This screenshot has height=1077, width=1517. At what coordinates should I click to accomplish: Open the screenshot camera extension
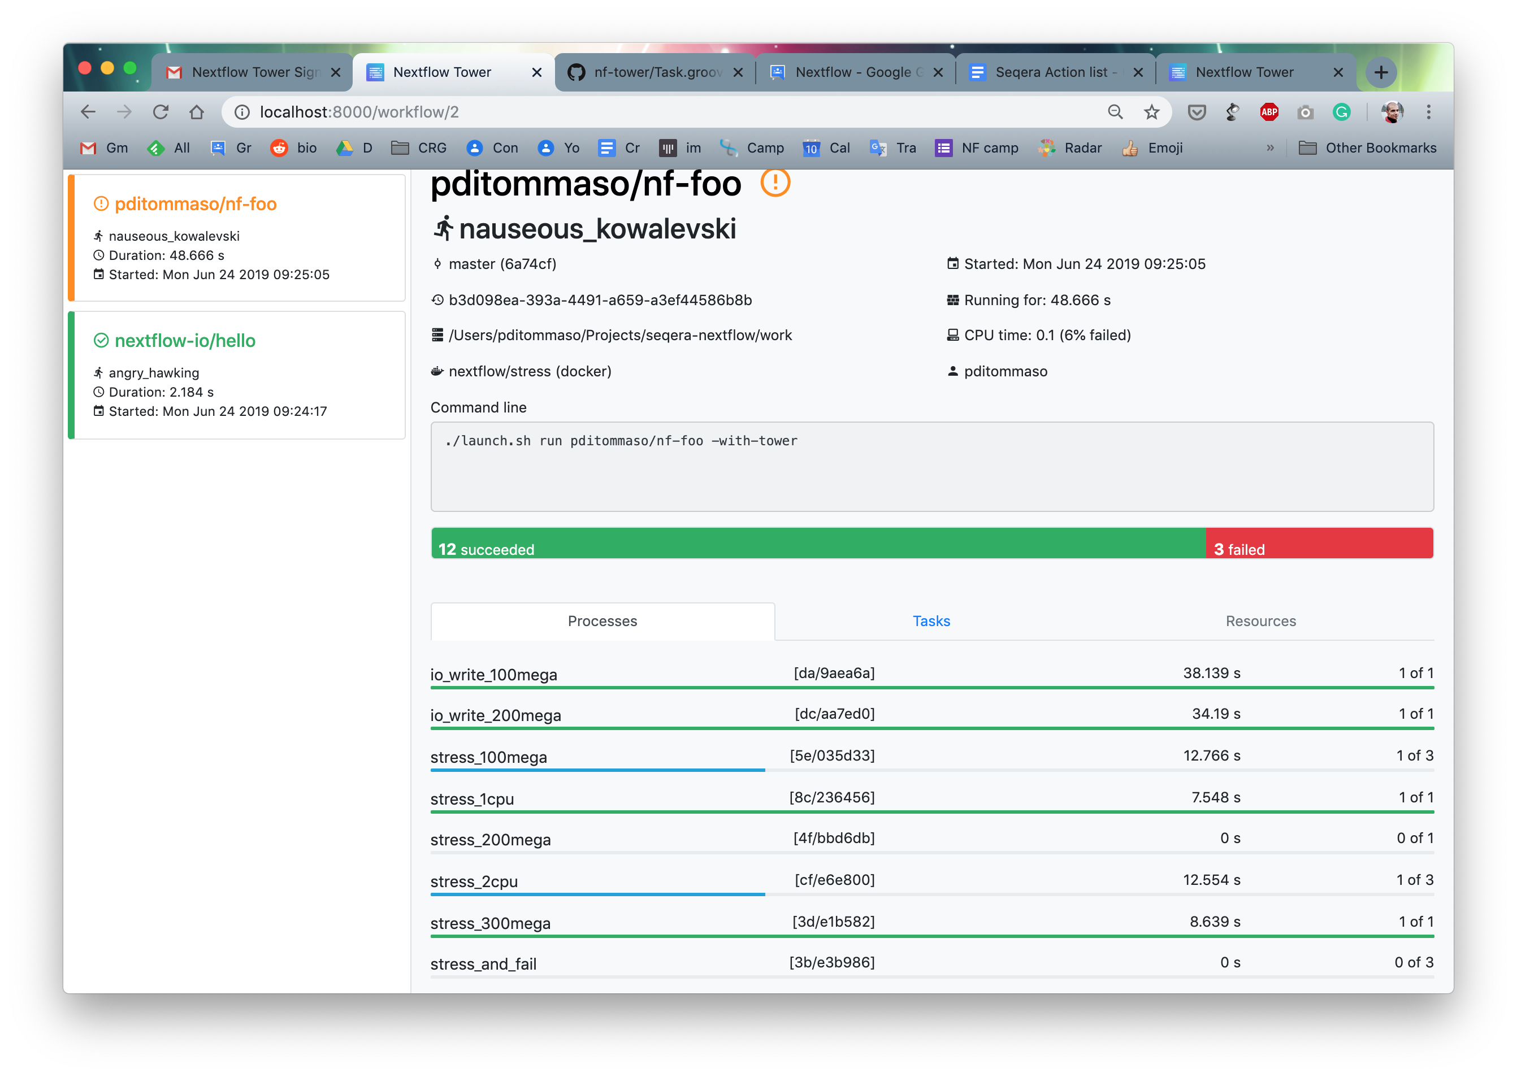tap(1306, 111)
